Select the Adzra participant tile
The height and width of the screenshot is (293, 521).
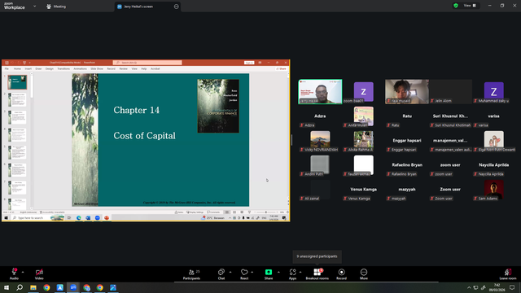320,116
